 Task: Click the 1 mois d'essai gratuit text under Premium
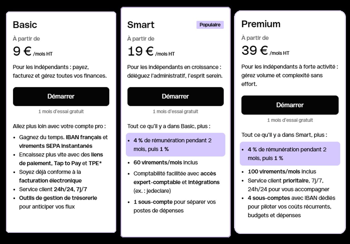pyautogui.click(x=290, y=120)
